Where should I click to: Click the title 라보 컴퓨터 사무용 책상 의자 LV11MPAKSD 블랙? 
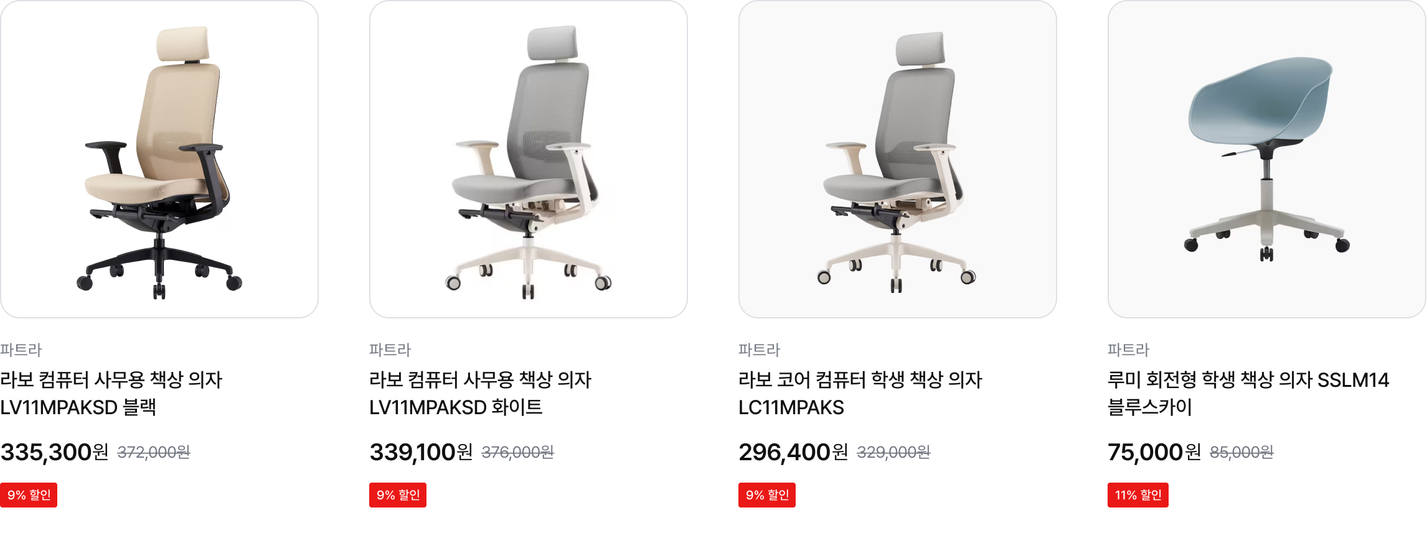[111, 393]
